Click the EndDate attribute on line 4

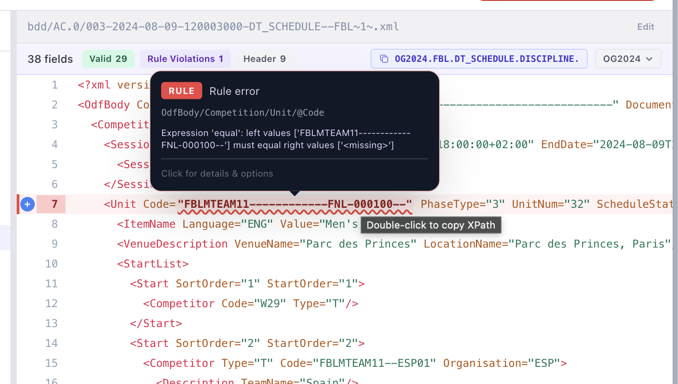click(606, 145)
